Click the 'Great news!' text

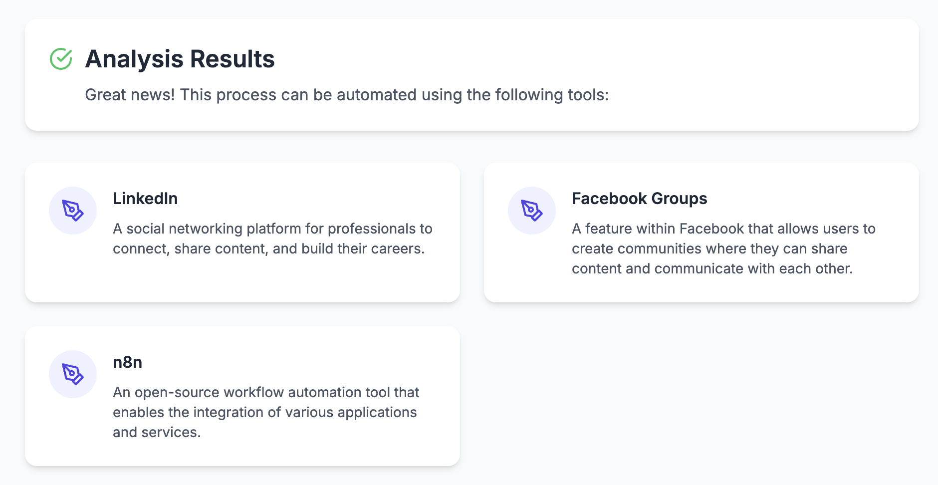point(130,95)
